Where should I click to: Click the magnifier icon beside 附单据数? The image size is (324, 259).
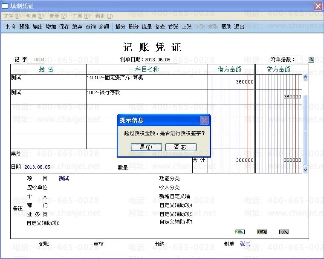click(311, 60)
